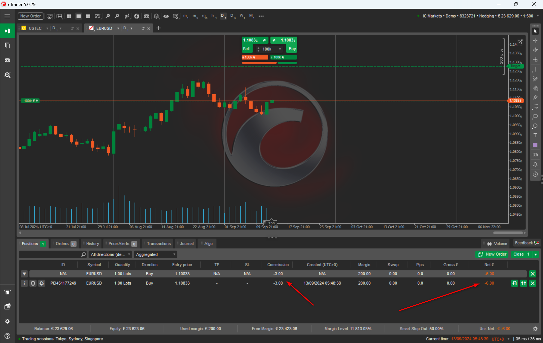Viewport: 543px width, 343px height.
Task: Select the crosshair cursor tool
Action: click(535, 41)
